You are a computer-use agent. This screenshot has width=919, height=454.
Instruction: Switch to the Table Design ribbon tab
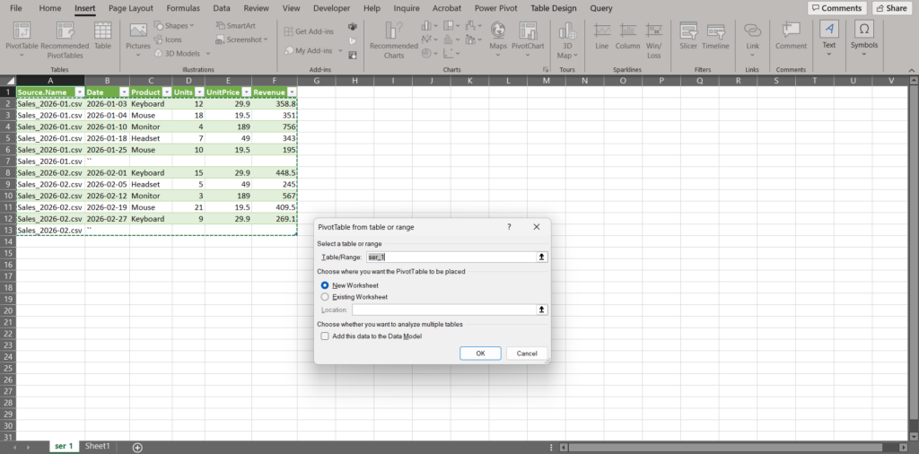[x=554, y=8]
